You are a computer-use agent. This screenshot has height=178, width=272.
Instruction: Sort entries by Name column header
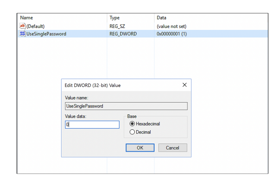pos(27,18)
